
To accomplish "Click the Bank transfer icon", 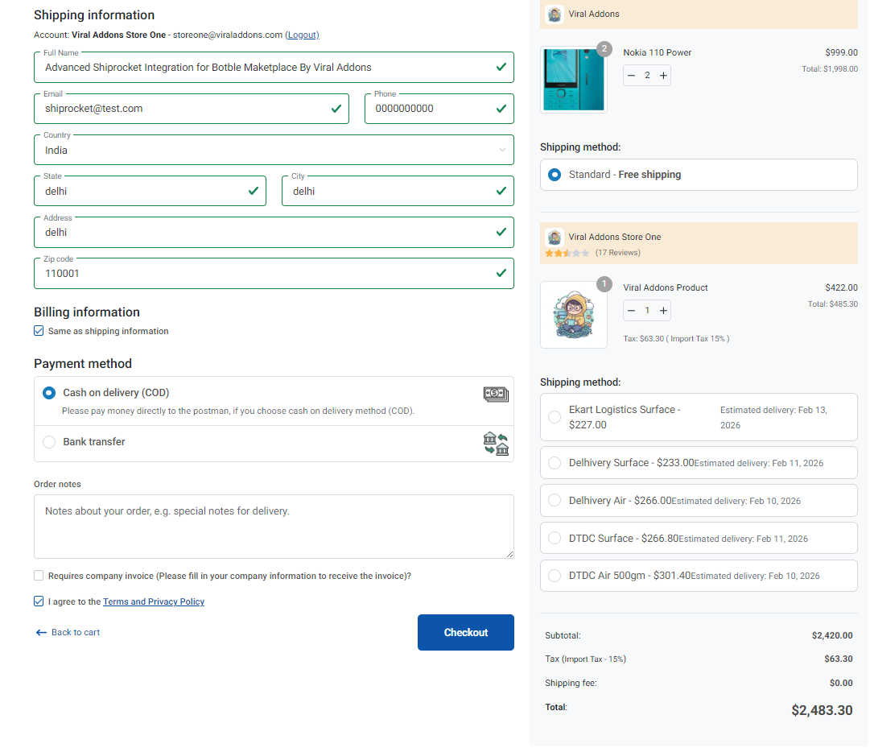I will 496,444.
